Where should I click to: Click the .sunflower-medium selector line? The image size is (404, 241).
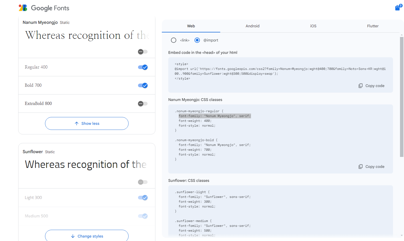tap(193, 221)
